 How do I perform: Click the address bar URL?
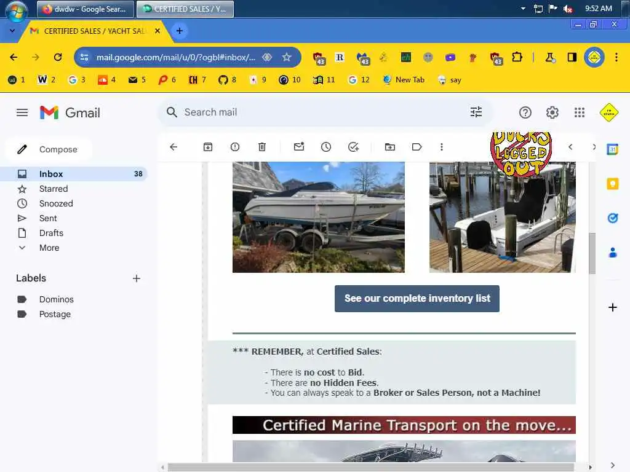pos(176,57)
